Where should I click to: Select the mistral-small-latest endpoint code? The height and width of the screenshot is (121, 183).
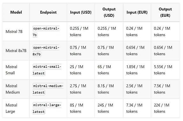coord(47,70)
